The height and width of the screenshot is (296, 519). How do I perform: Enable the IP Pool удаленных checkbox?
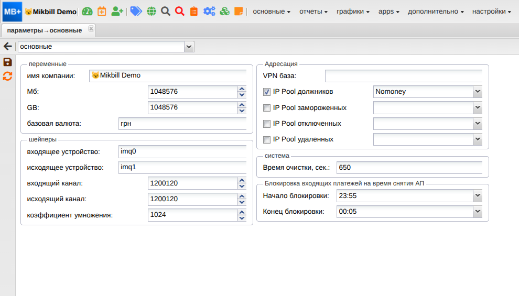267,139
